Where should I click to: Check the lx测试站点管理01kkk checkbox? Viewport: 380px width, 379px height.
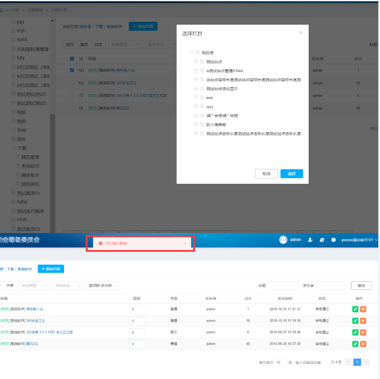tap(202, 70)
